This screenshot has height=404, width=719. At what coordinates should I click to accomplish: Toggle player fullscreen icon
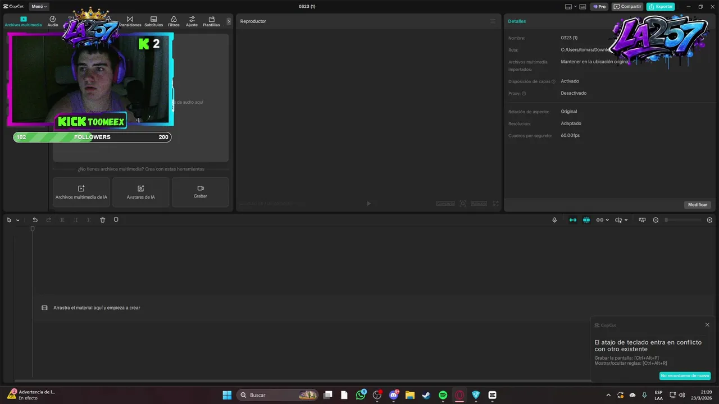tap(496, 204)
